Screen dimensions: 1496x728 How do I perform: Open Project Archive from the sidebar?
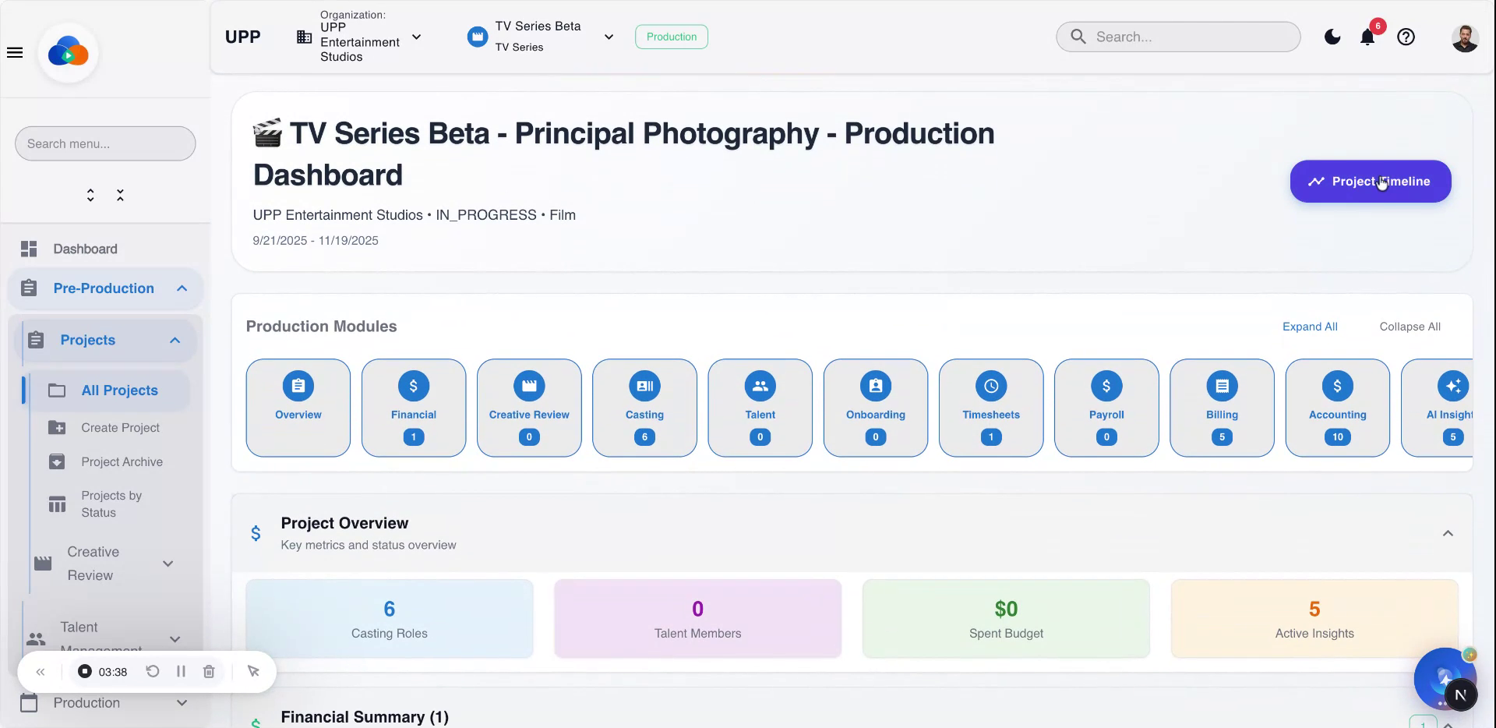122,461
